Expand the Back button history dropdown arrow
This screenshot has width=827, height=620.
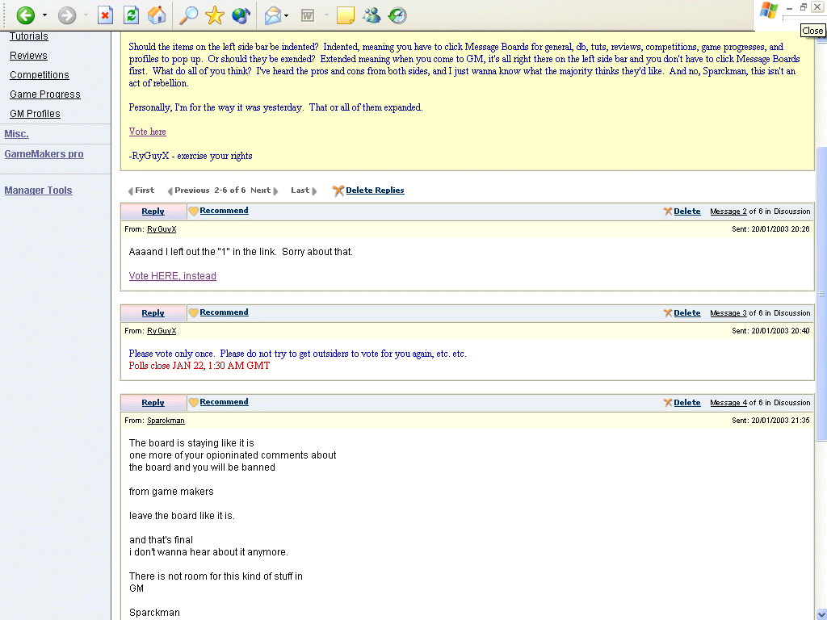pyautogui.click(x=44, y=15)
